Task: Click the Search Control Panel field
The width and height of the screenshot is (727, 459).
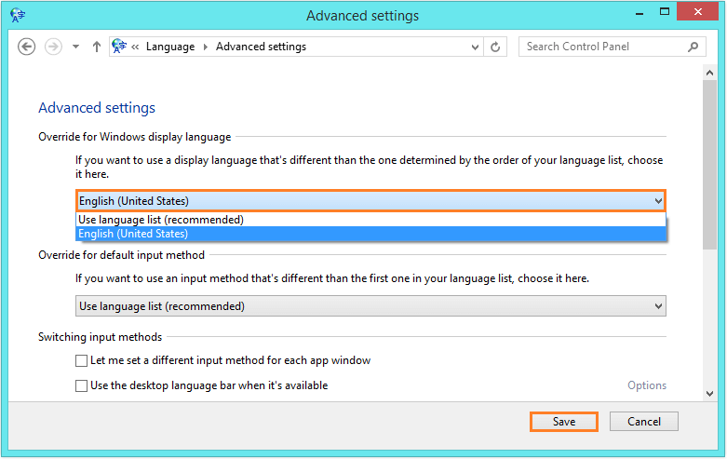Action: point(612,47)
